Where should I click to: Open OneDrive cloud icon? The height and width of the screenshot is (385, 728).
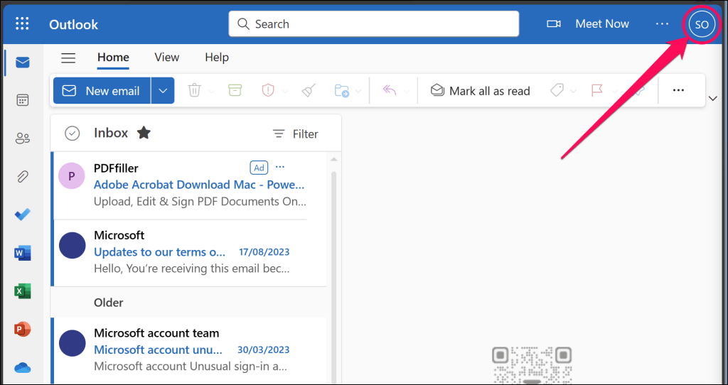point(22,368)
